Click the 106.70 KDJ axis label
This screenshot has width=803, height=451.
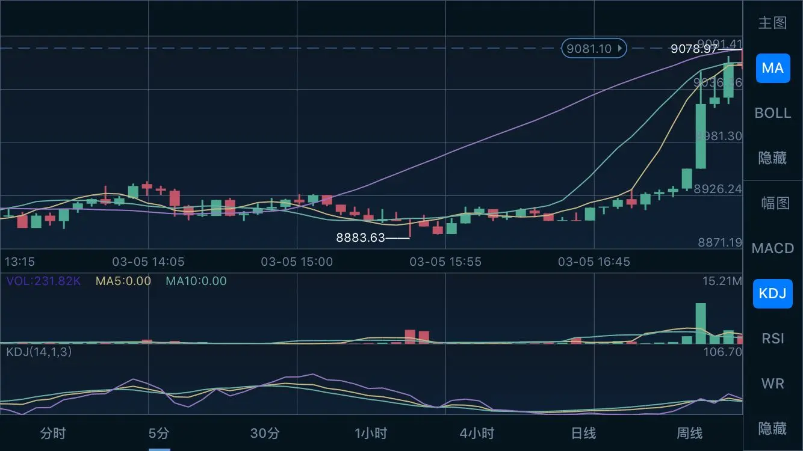click(722, 352)
